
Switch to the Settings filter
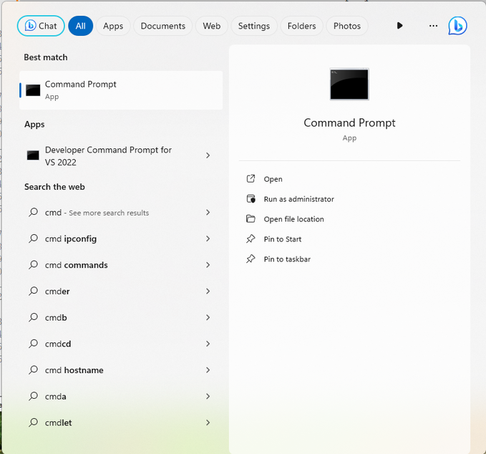(x=254, y=26)
